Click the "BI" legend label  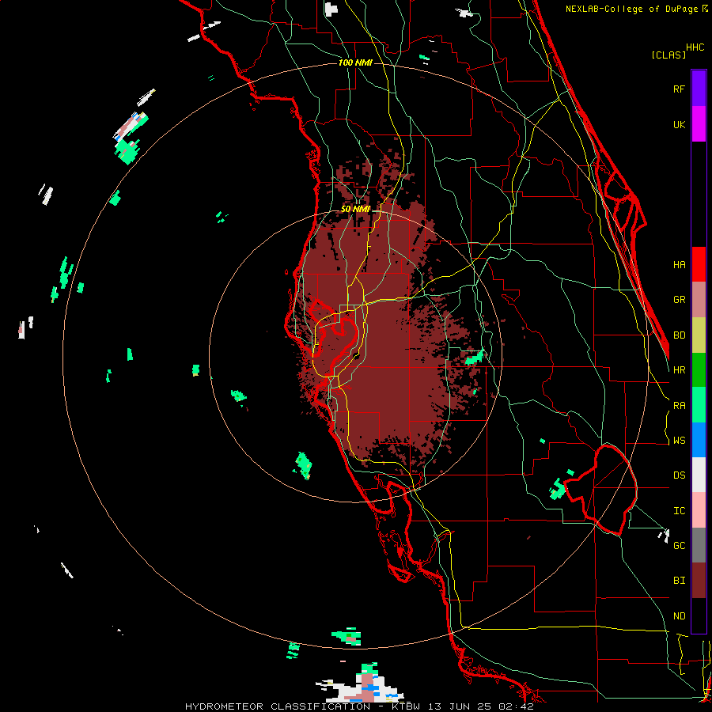tap(679, 581)
